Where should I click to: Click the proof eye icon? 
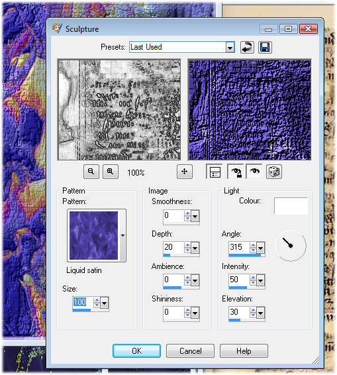click(x=254, y=172)
